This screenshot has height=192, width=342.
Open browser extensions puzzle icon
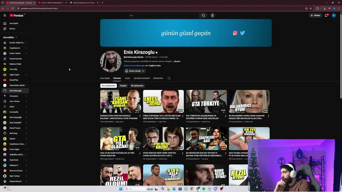pos(317,9)
